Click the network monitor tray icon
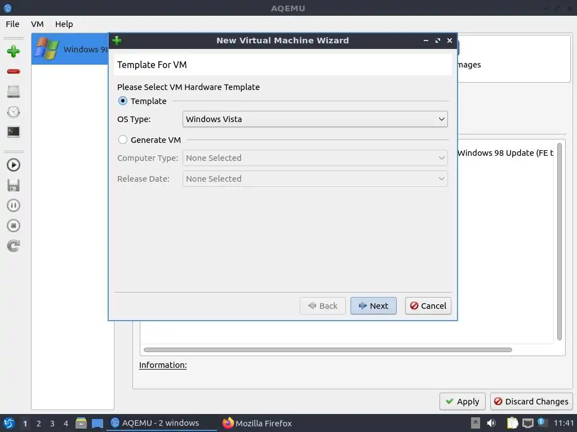Screen dimensions: 577x432 (527, 423)
